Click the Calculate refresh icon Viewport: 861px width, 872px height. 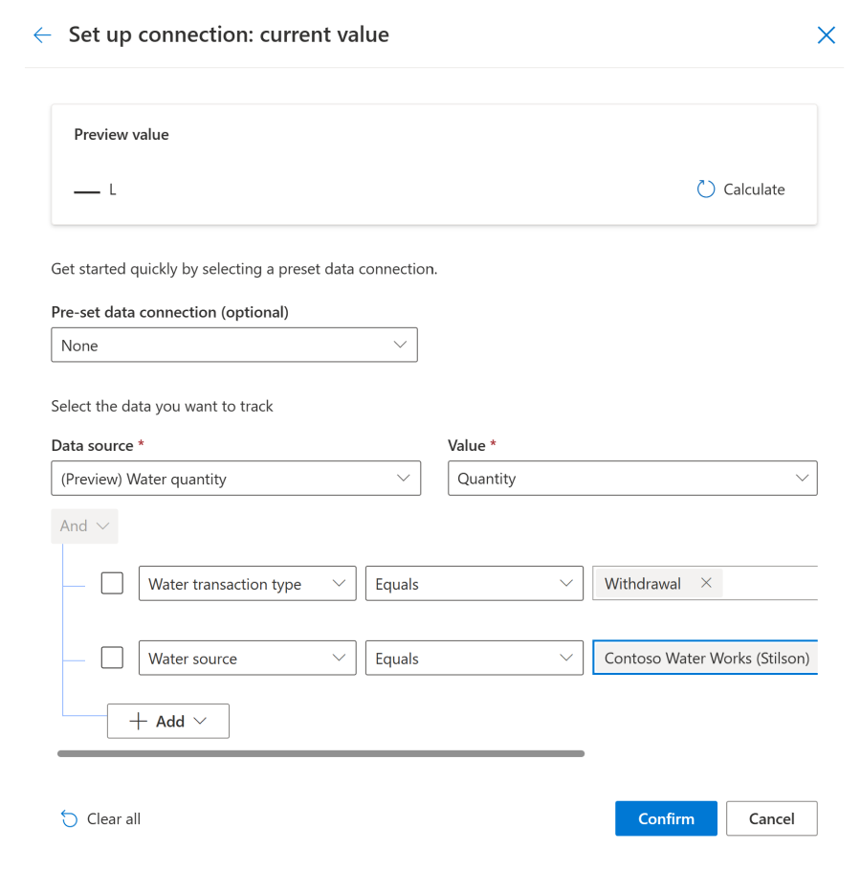point(706,189)
